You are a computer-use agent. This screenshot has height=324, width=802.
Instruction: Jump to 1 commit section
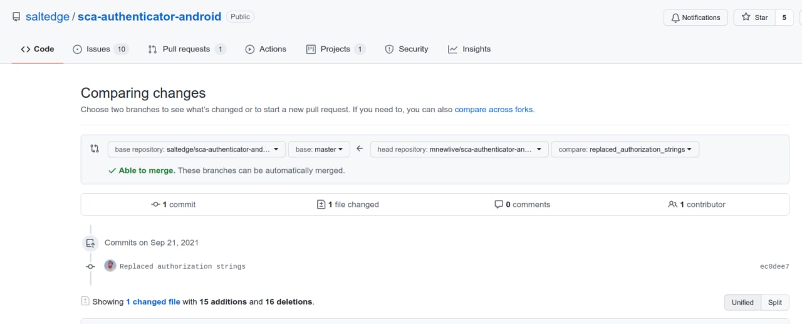[x=174, y=204]
